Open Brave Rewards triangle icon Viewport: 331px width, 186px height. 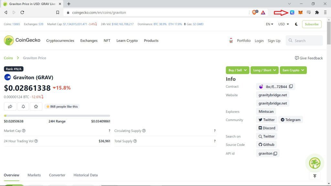263,13
